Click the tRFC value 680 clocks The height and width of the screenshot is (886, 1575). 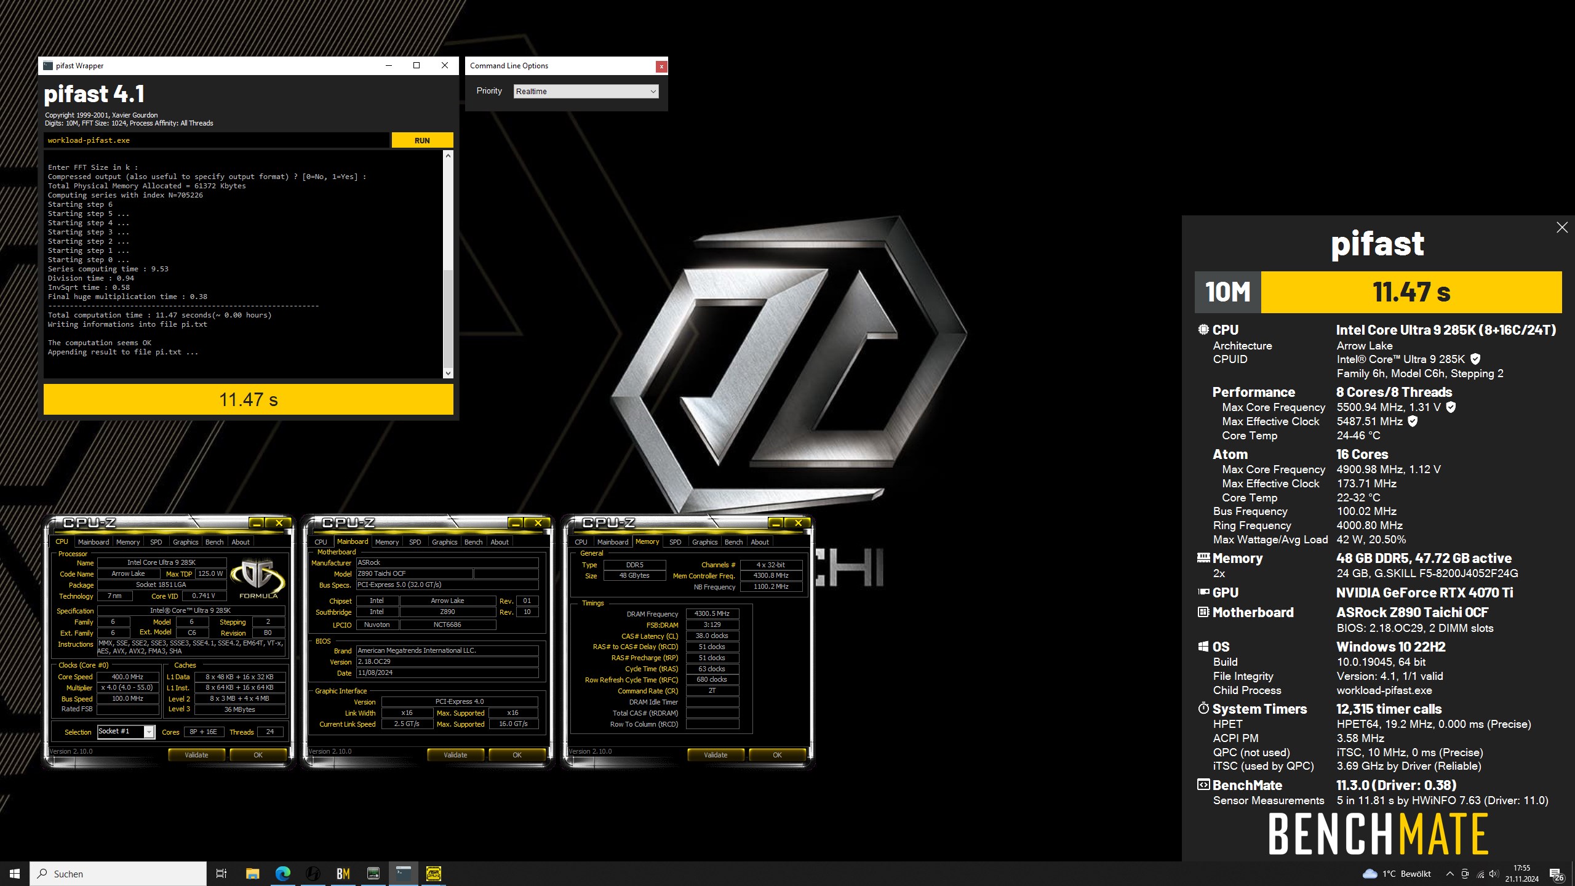click(x=712, y=679)
